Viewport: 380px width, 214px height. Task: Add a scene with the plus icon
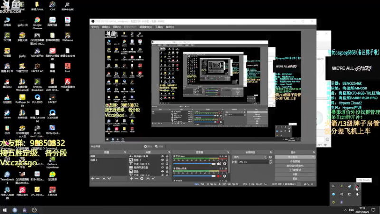(x=92, y=179)
